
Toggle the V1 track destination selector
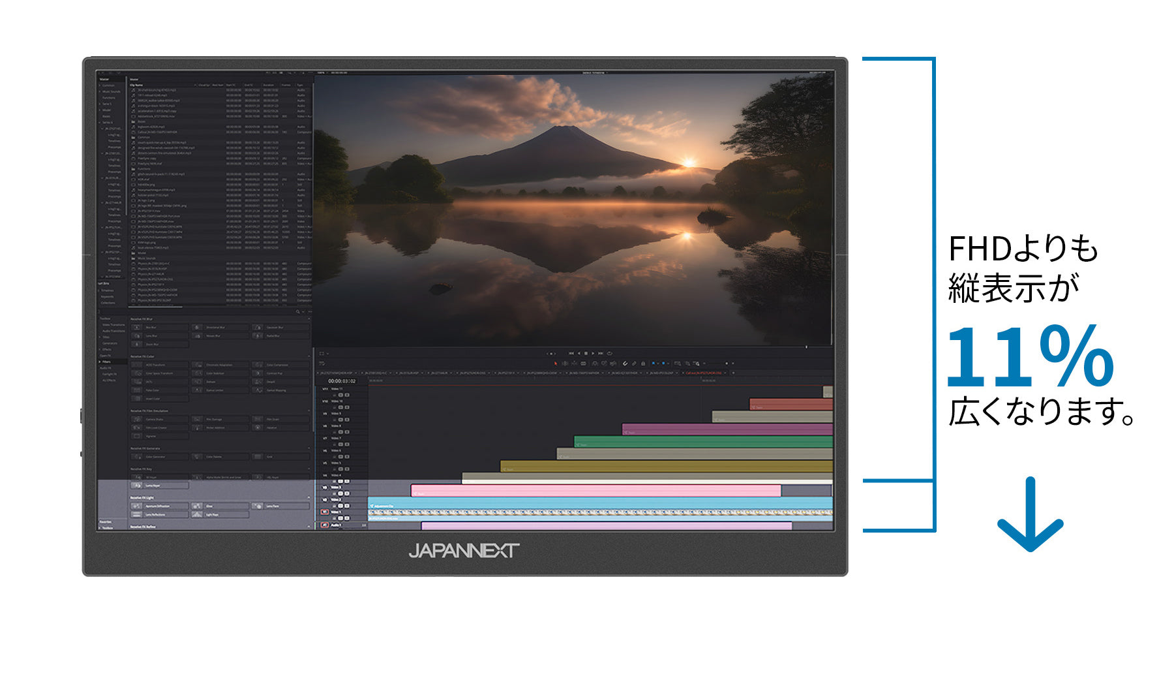(325, 512)
